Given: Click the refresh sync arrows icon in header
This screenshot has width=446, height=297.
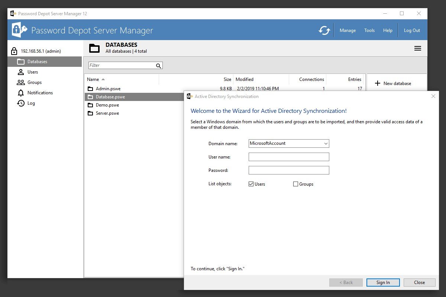Looking at the screenshot, I should pos(324,30).
